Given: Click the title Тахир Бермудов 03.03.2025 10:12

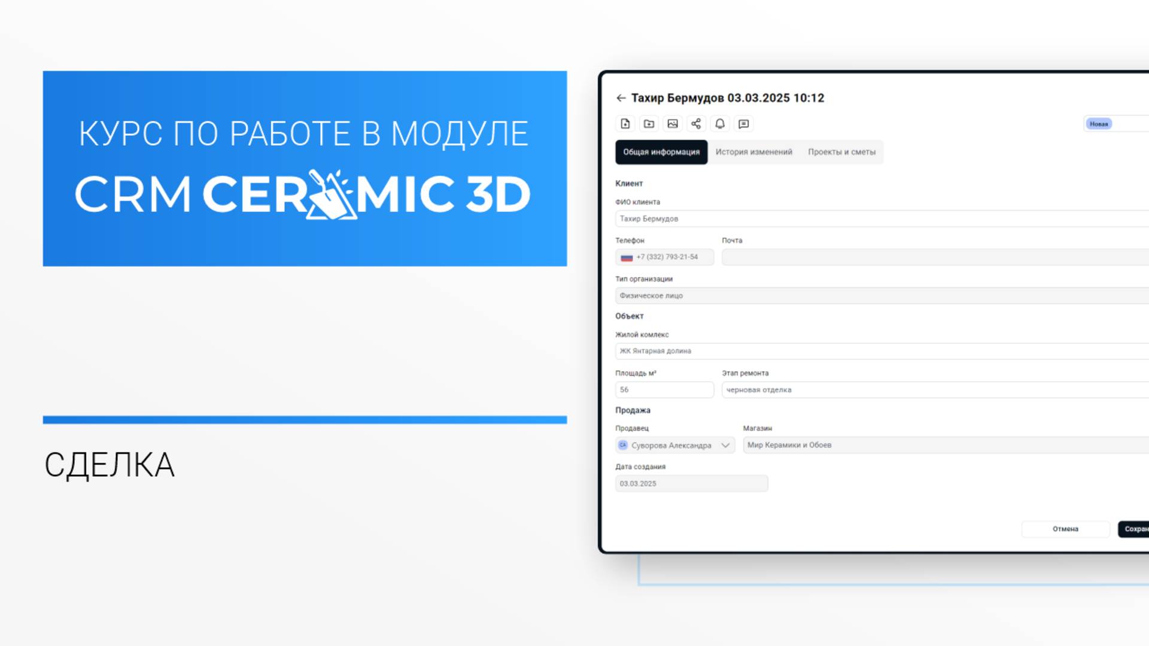Looking at the screenshot, I should tap(727, 98).
